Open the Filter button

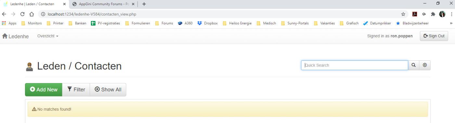pyautogui.click(x=76, y=90)
